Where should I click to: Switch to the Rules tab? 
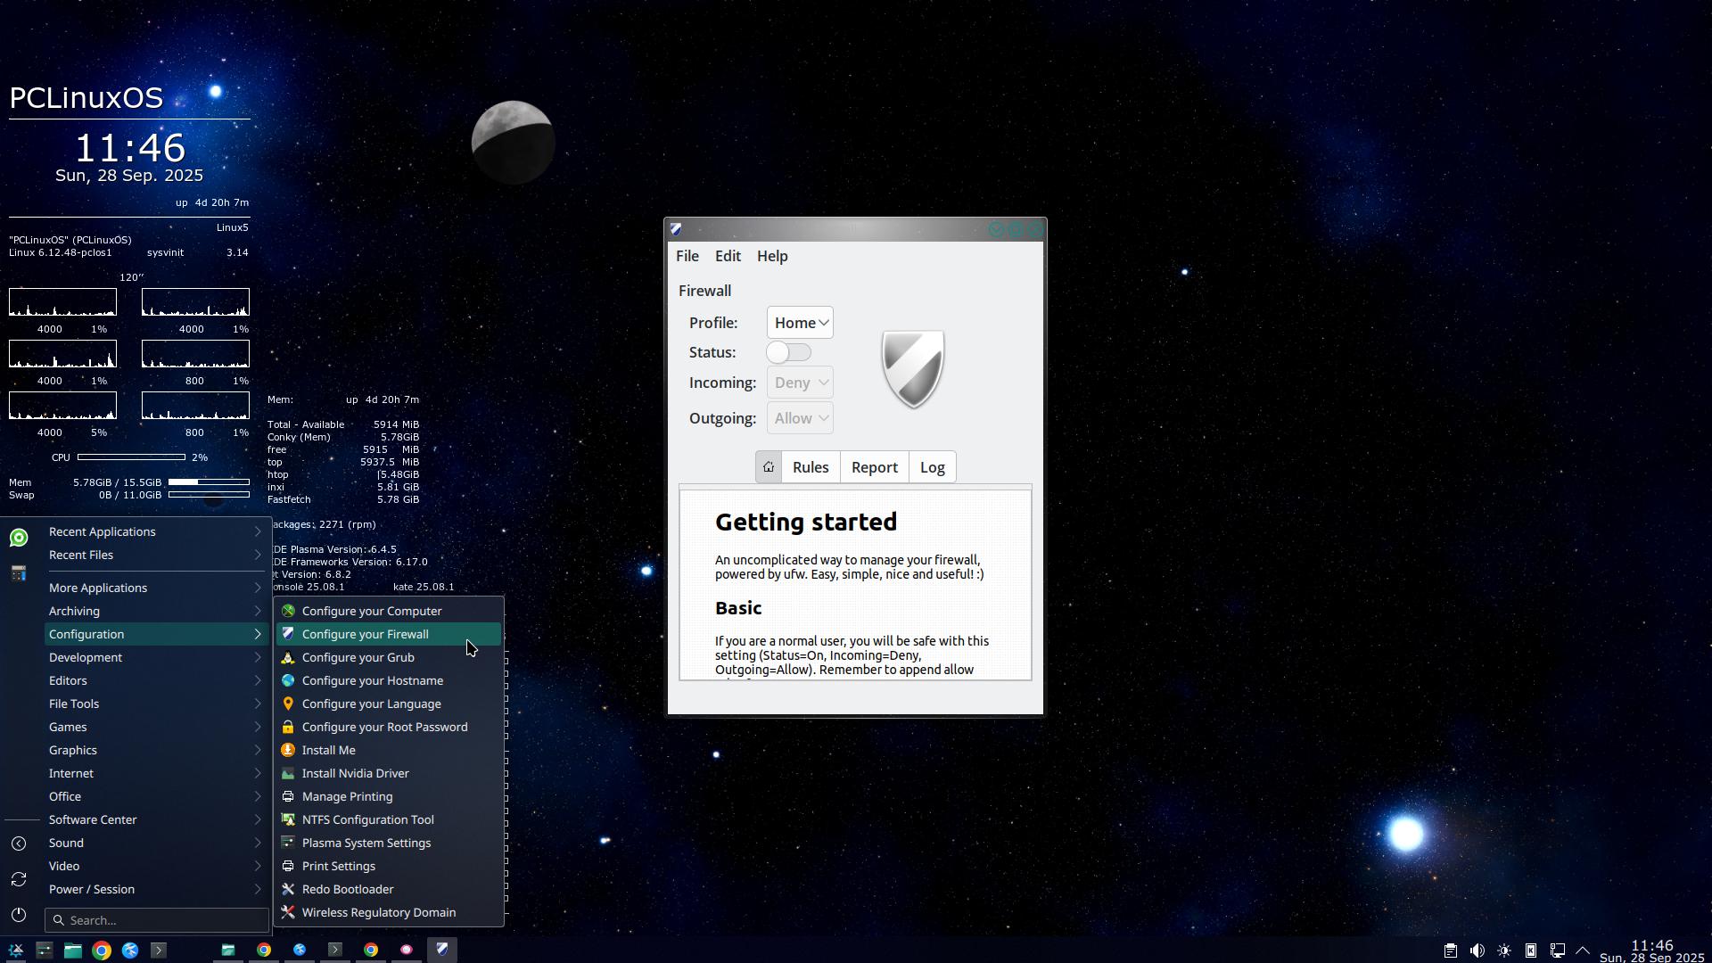pos(811,467)
